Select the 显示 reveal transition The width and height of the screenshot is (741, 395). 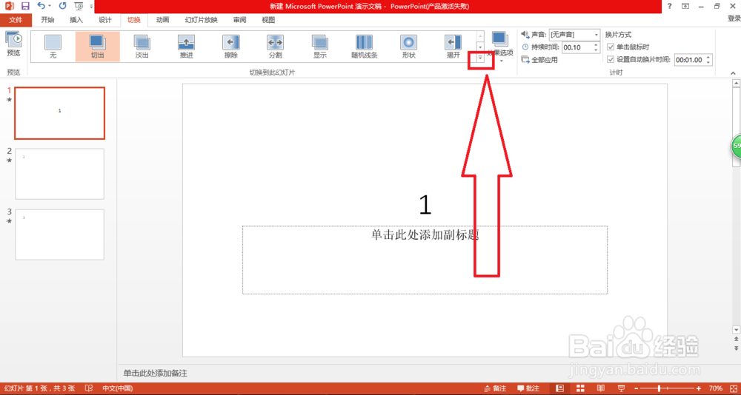click(320, 47)
